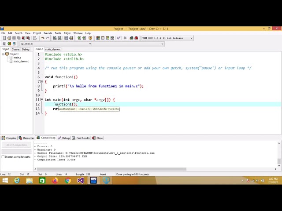Open Profile Analysis chart icon

point(131,38)
